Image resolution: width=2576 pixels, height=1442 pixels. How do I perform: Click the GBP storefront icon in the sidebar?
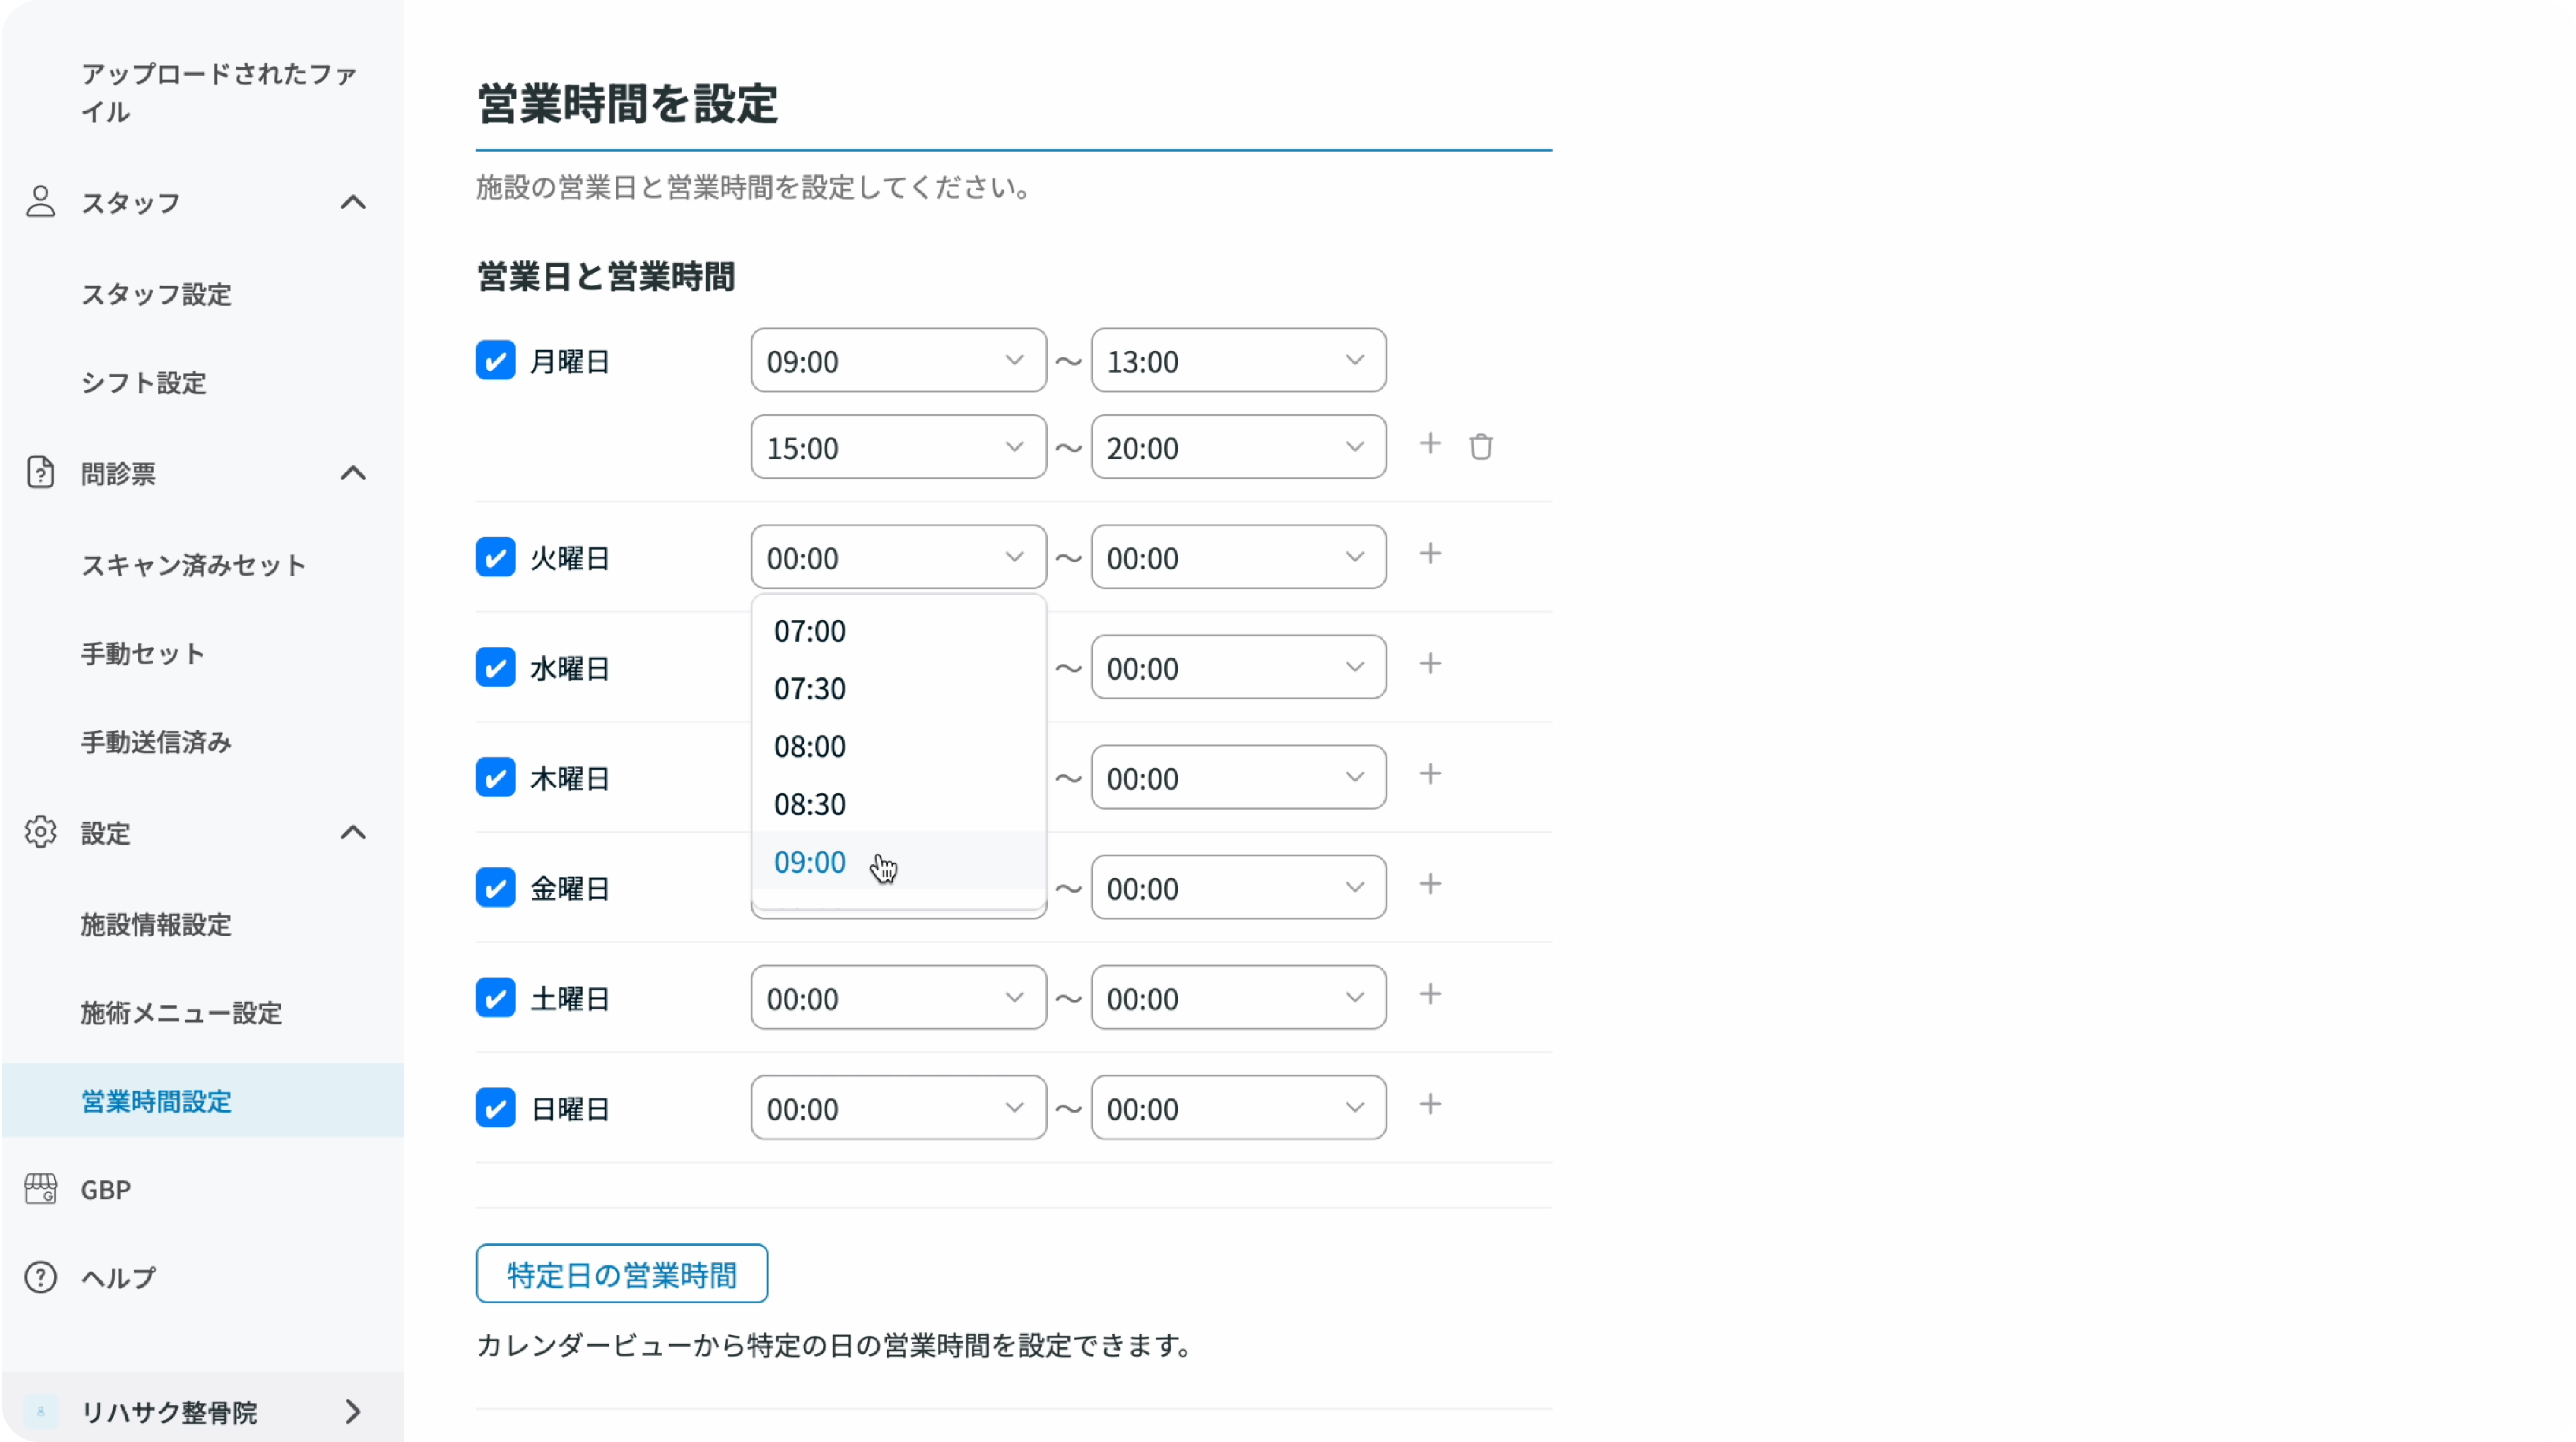tap(40, 1189)
